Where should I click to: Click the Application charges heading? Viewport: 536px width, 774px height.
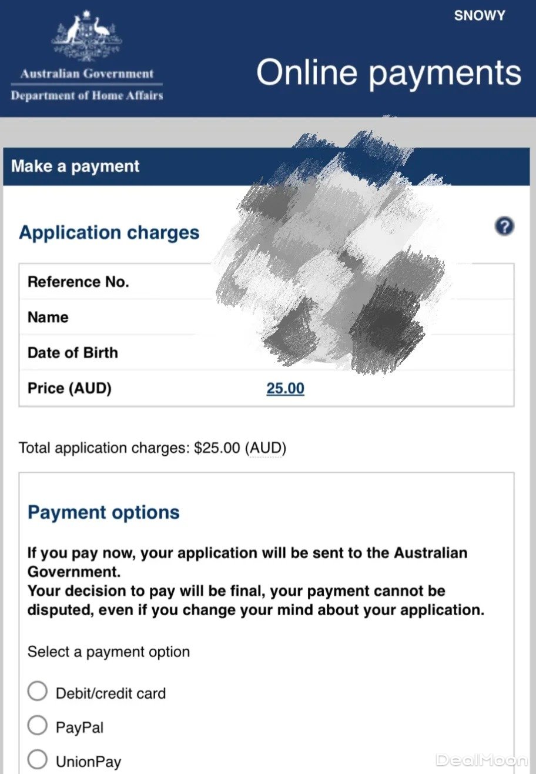109,232
